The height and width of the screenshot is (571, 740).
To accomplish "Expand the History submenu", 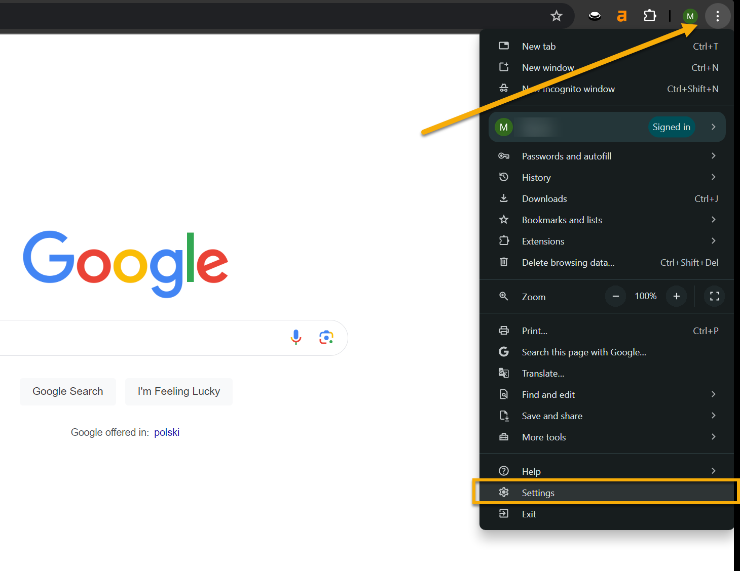I will coord(607,177).
